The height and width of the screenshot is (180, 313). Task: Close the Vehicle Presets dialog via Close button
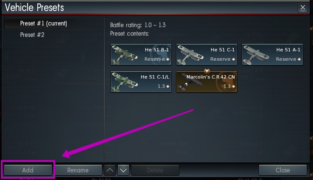[282, 170]
